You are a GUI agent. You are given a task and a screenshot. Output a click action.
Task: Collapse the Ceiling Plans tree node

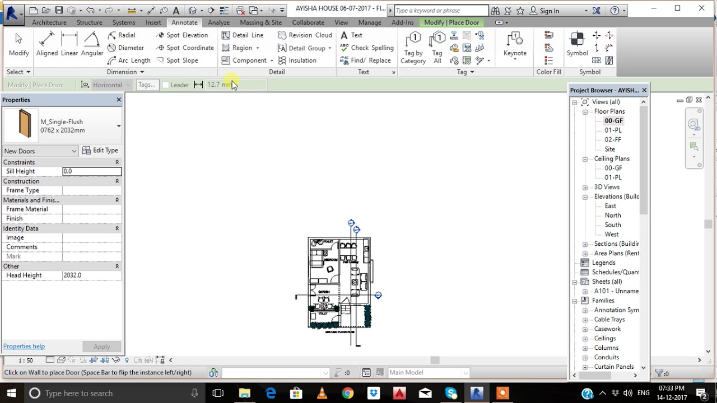[585, 158]
